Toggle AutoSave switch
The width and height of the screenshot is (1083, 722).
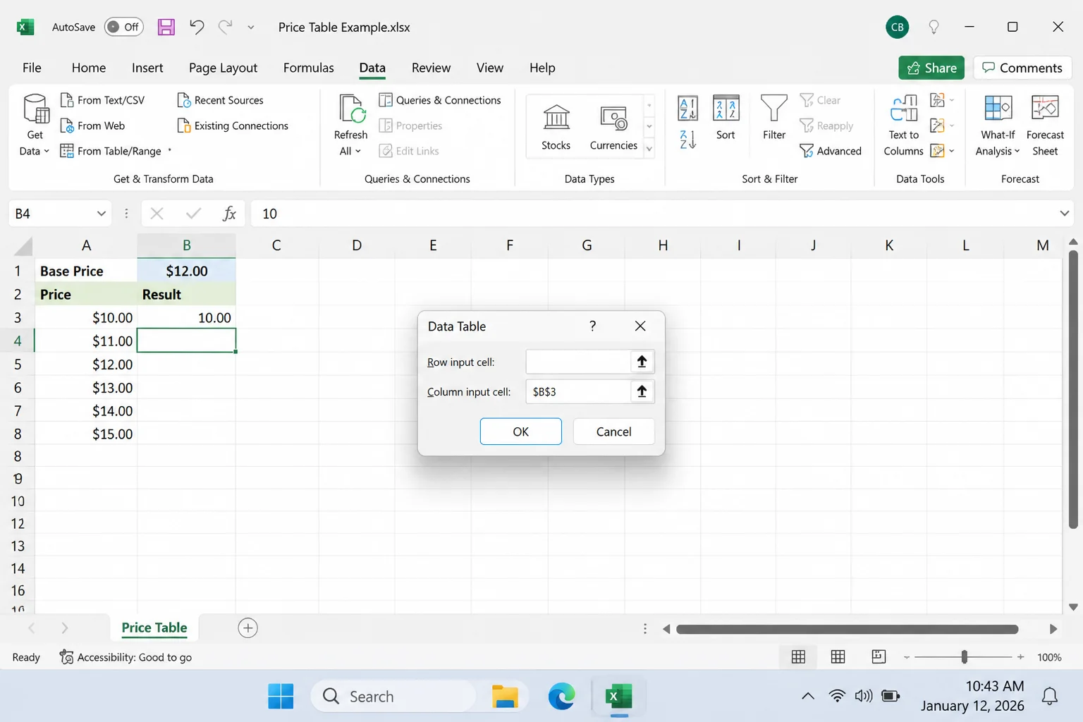[x=123, y=27]
